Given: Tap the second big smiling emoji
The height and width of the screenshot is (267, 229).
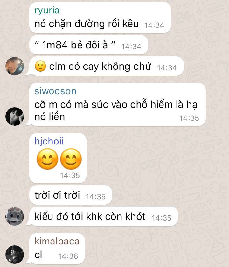Looking at the screenshot, I should click(71, 159).
